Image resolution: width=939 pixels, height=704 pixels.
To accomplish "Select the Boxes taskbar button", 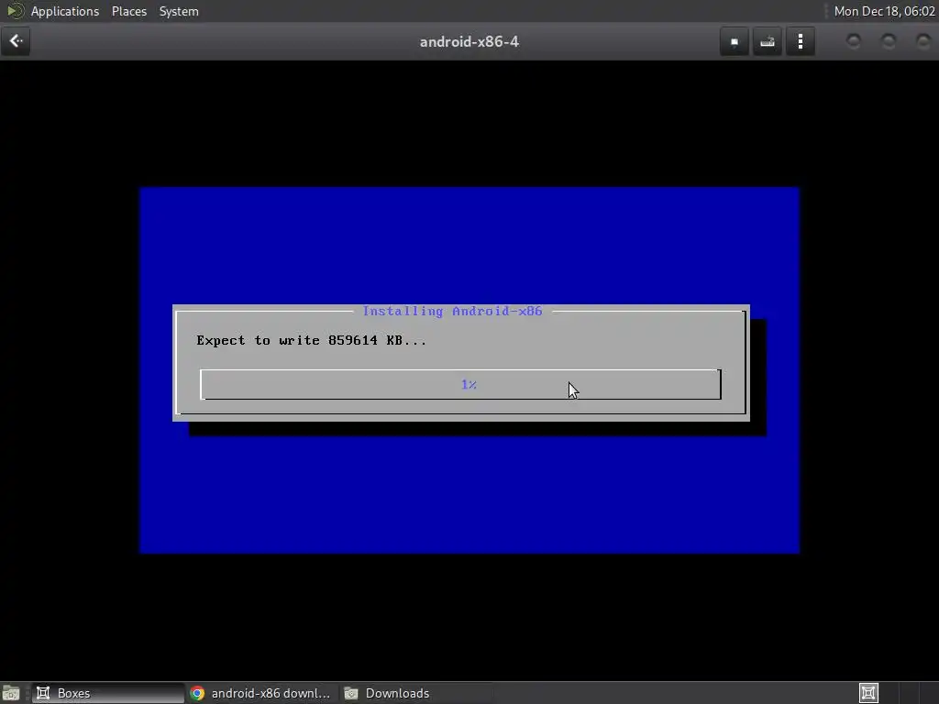I will (x=108, y=693).
